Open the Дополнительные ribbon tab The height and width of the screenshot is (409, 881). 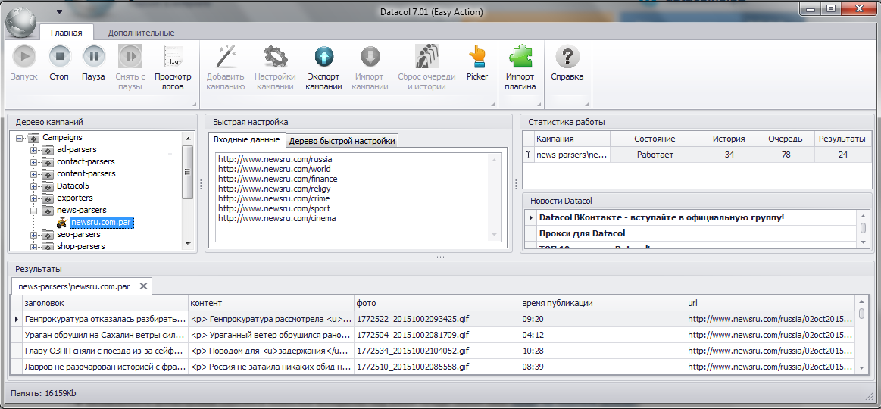141,33
